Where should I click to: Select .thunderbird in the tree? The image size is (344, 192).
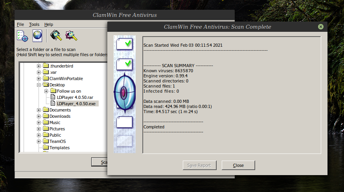point(61,66)
